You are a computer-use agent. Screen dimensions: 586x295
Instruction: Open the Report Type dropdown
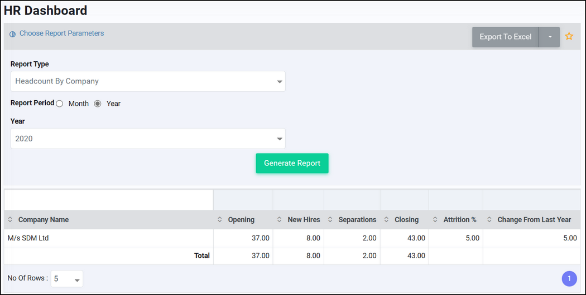148,81
